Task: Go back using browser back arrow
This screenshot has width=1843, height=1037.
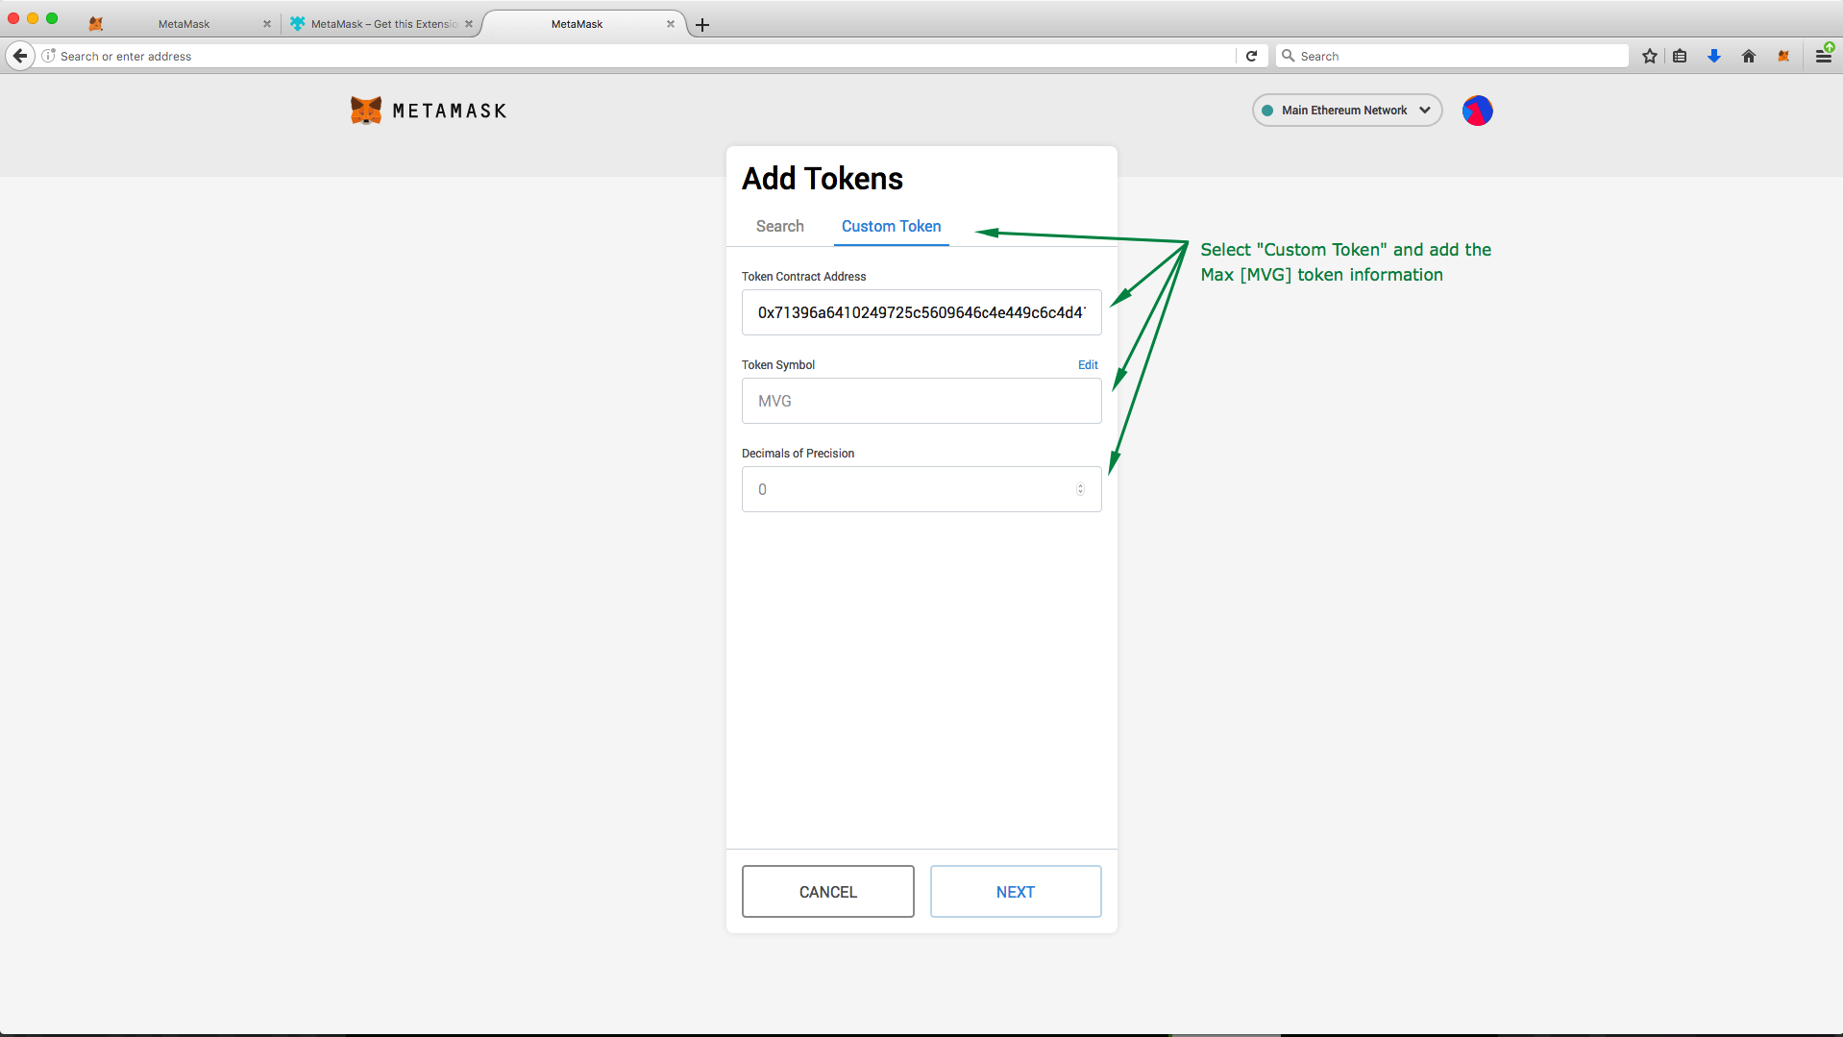Action: (x=20, y=56)
